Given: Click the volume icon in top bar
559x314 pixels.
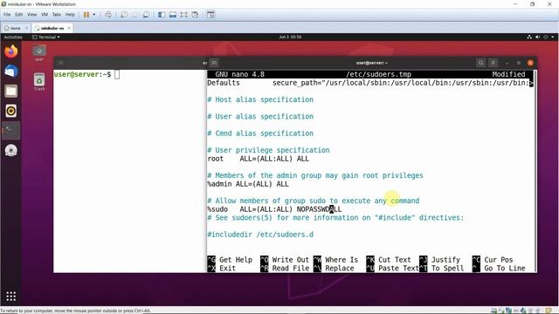Looking at the screenshot, I should [538, 37].
